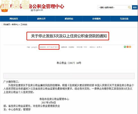Open the 办事服务 navigation tab

[x=96, y=19]
